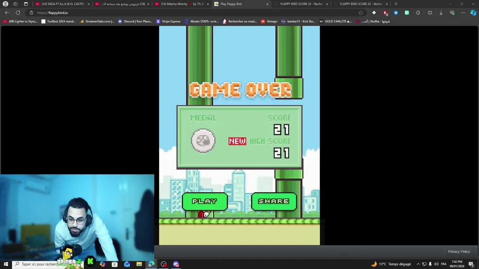Open network status tray icon
The image size is (479, 269).
424,264
